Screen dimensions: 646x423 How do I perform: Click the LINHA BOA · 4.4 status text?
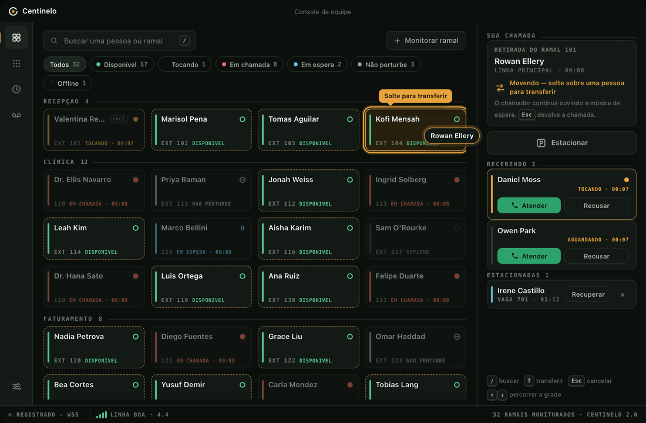pyautogui.click(x=139, y=415)
